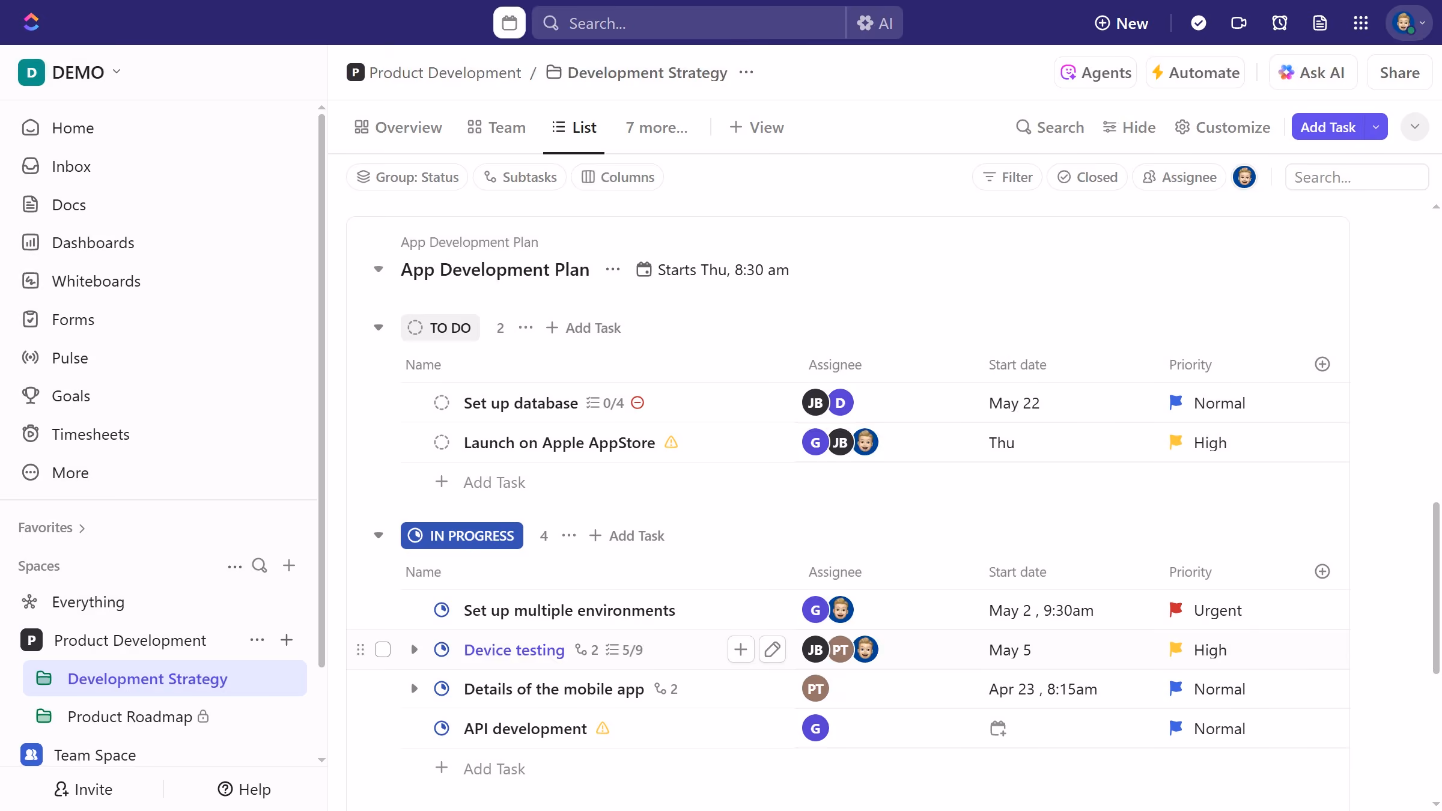Toggle status icon of Details of the mobile app
Screen dimensions: 1442x811
click(x=442, y=688)
